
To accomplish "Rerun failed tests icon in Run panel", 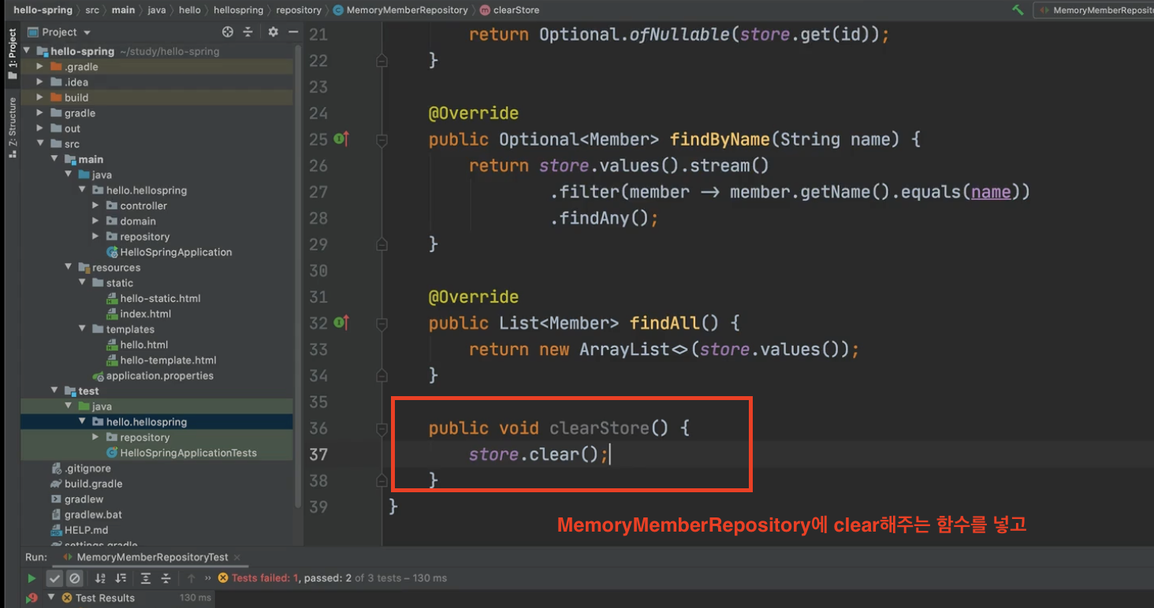I will point(32,599).
